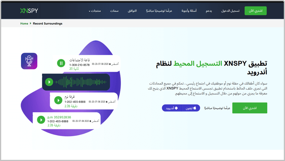
Task: Click p.m 352952836 label
Action: coord(59,117)
